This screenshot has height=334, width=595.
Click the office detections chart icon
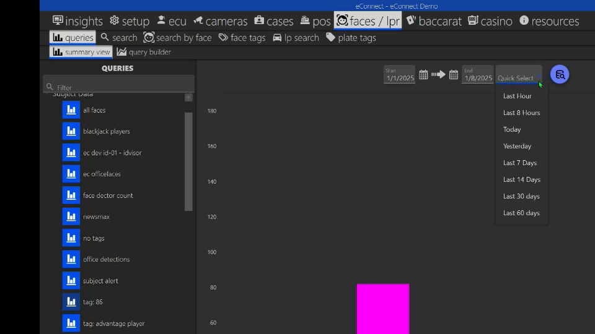(71, 259)
